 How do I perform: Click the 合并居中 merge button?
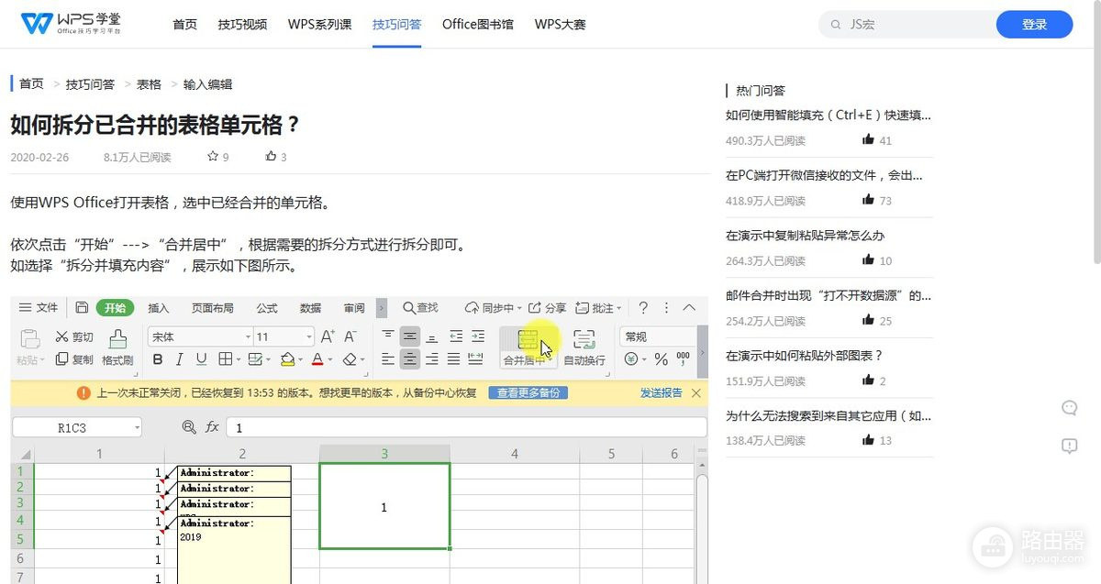tap(528, 347)
